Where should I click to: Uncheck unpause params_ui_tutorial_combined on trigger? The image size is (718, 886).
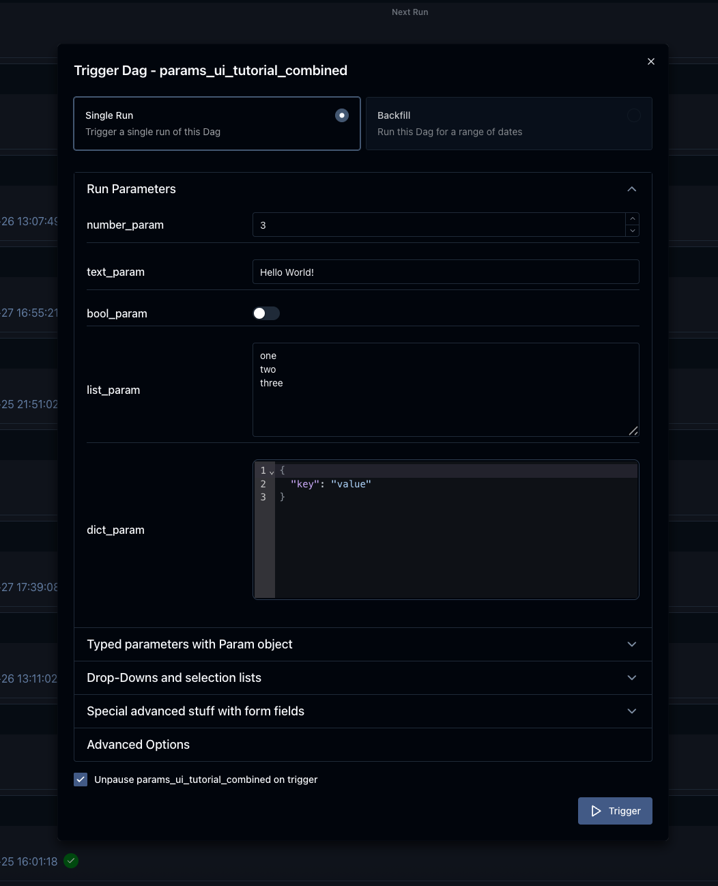coord(81,779)
